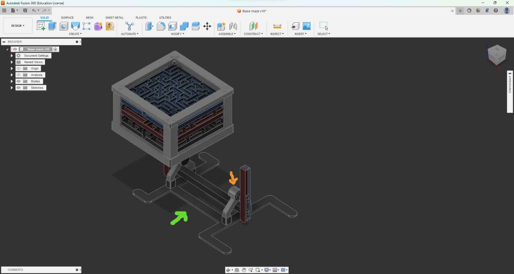Open the CONSTRUCT dropdown menu

click(253, 34)
